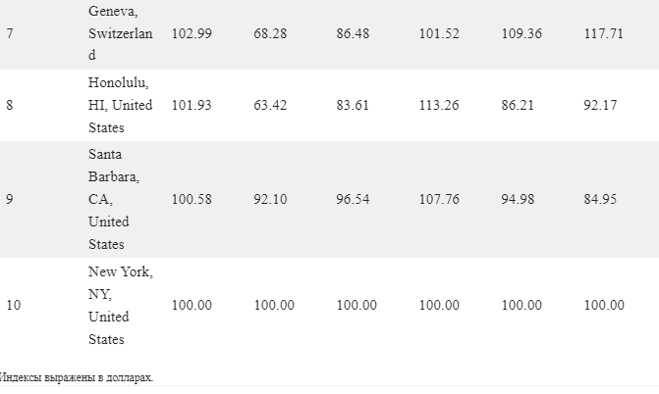Click rank number 7 in the table

click(10, 33)
